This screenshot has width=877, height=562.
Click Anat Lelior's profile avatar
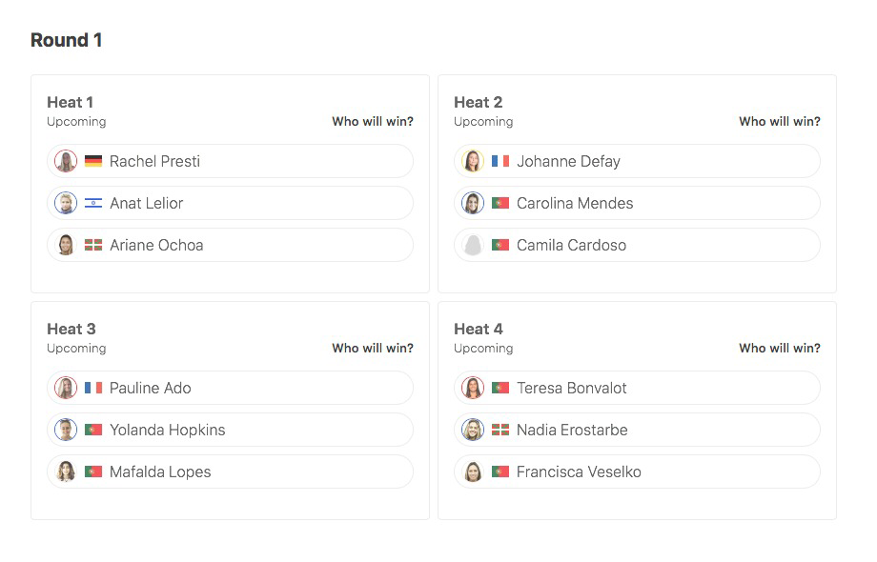[66, 203]
